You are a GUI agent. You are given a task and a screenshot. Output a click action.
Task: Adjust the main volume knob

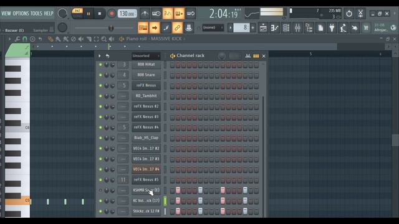pos(62,14)
